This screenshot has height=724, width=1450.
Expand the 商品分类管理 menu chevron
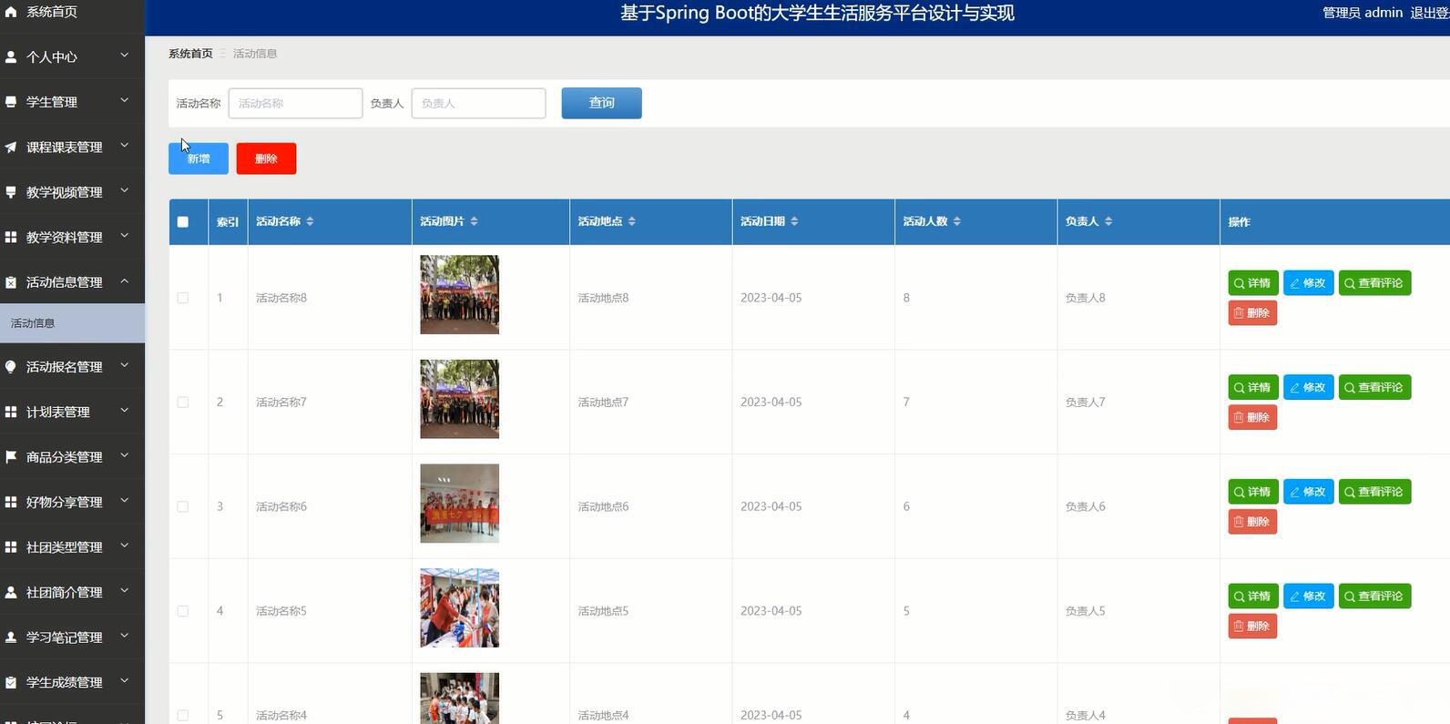point(125,456)
